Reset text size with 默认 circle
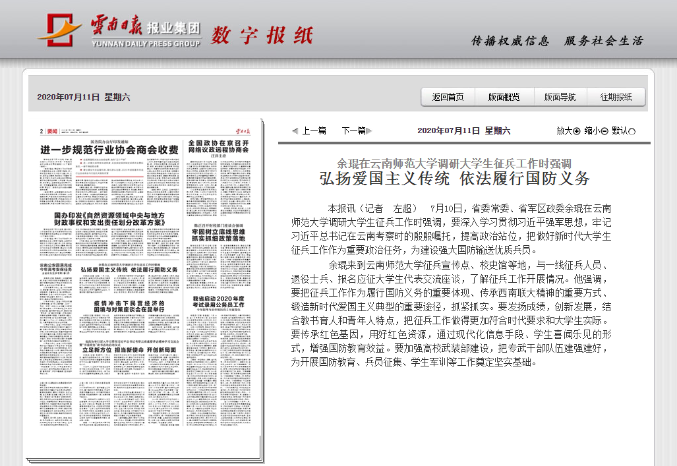This screenshot has height=466, width=677. point(632,131)
